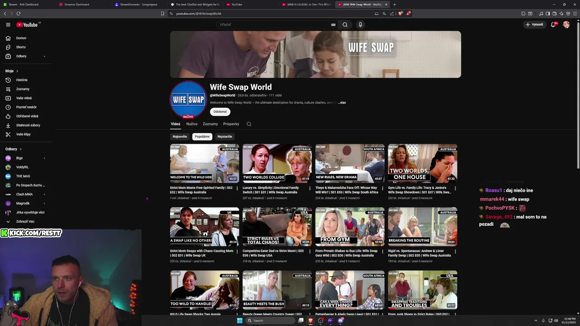The height and width of the screenshot is (326, 580).
Task: Open the taskbar clock and date
Action: 570,321
